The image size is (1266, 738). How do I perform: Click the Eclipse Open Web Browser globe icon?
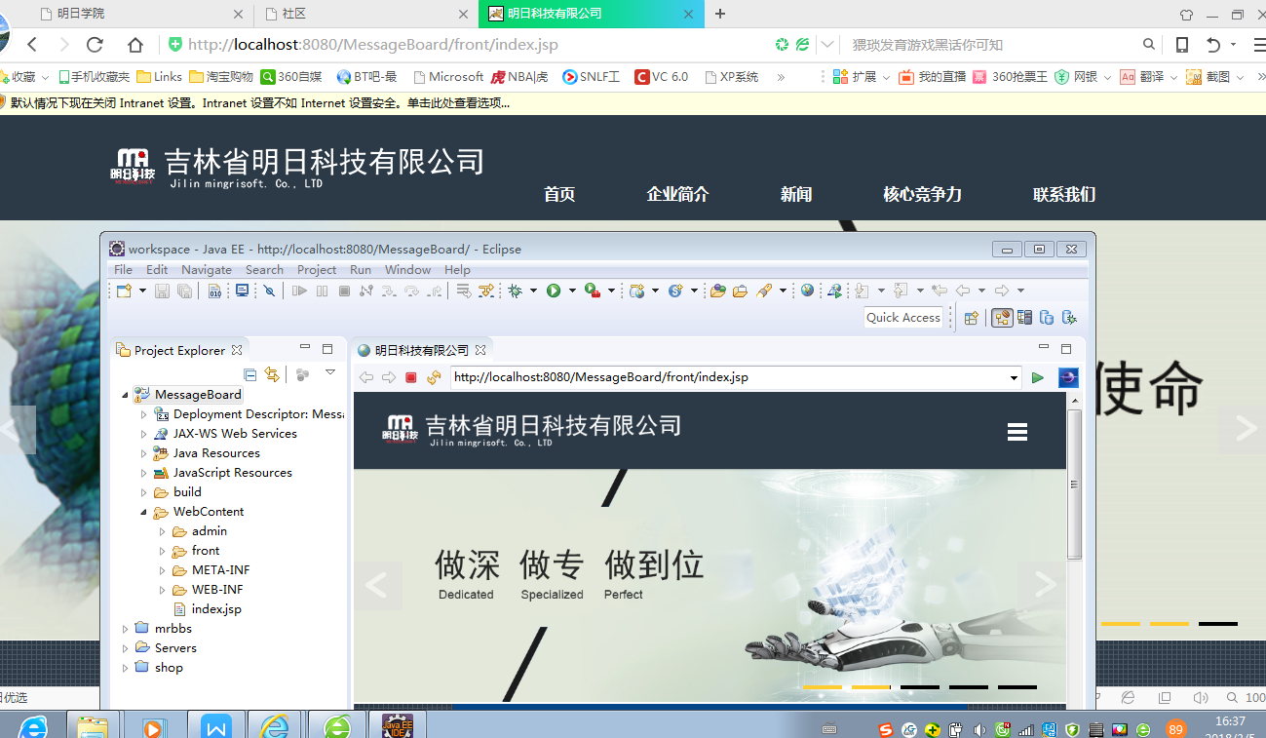coord(807,291)
